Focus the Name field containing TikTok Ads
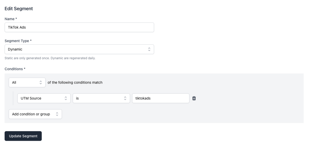The width and height of the screenshot is (309, 147). [x=79, y=27]
